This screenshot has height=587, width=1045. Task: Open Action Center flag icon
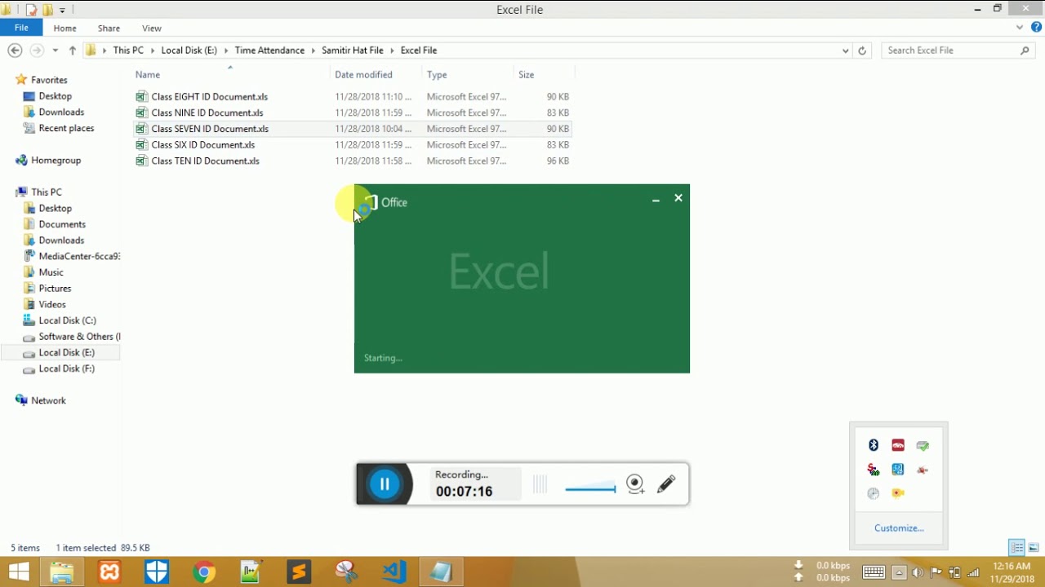(936, 572)
